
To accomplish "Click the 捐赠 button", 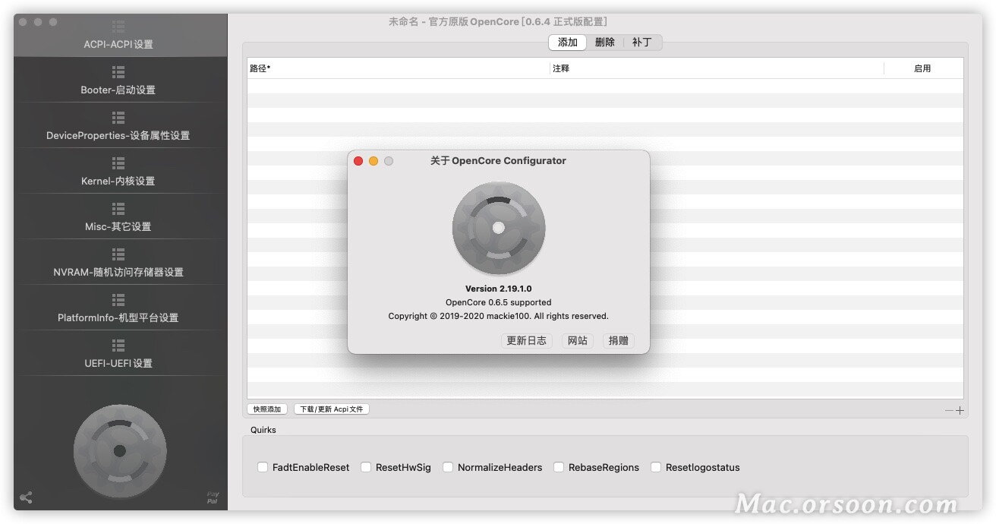I will 618,340.
